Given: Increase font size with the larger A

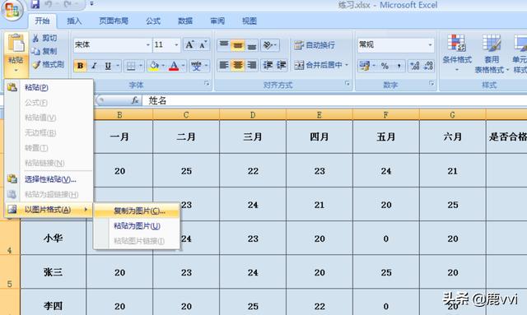Looking at the screenshot, I should pos(190,44).
